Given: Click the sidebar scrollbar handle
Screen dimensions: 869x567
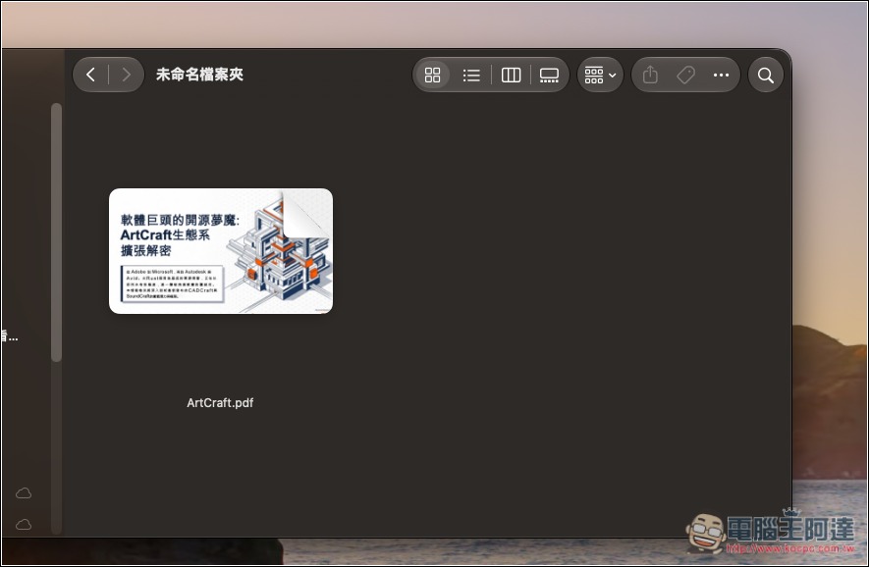Looking at the screenshot, I should [x=56, y=232].
